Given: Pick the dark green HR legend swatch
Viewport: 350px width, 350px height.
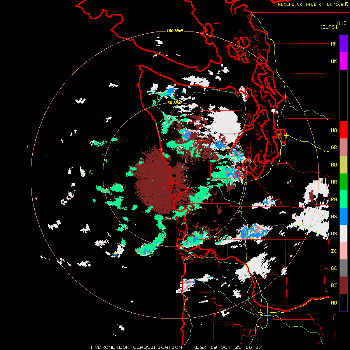Looking at the screenshot, I should pyautogui.click(x=343, y=182).
